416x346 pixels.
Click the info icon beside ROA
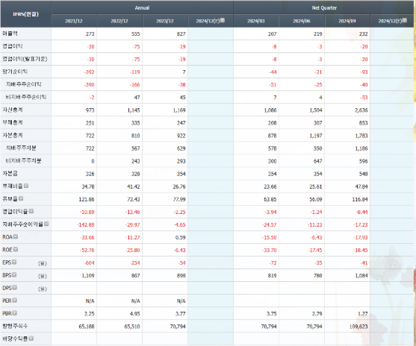16,236
